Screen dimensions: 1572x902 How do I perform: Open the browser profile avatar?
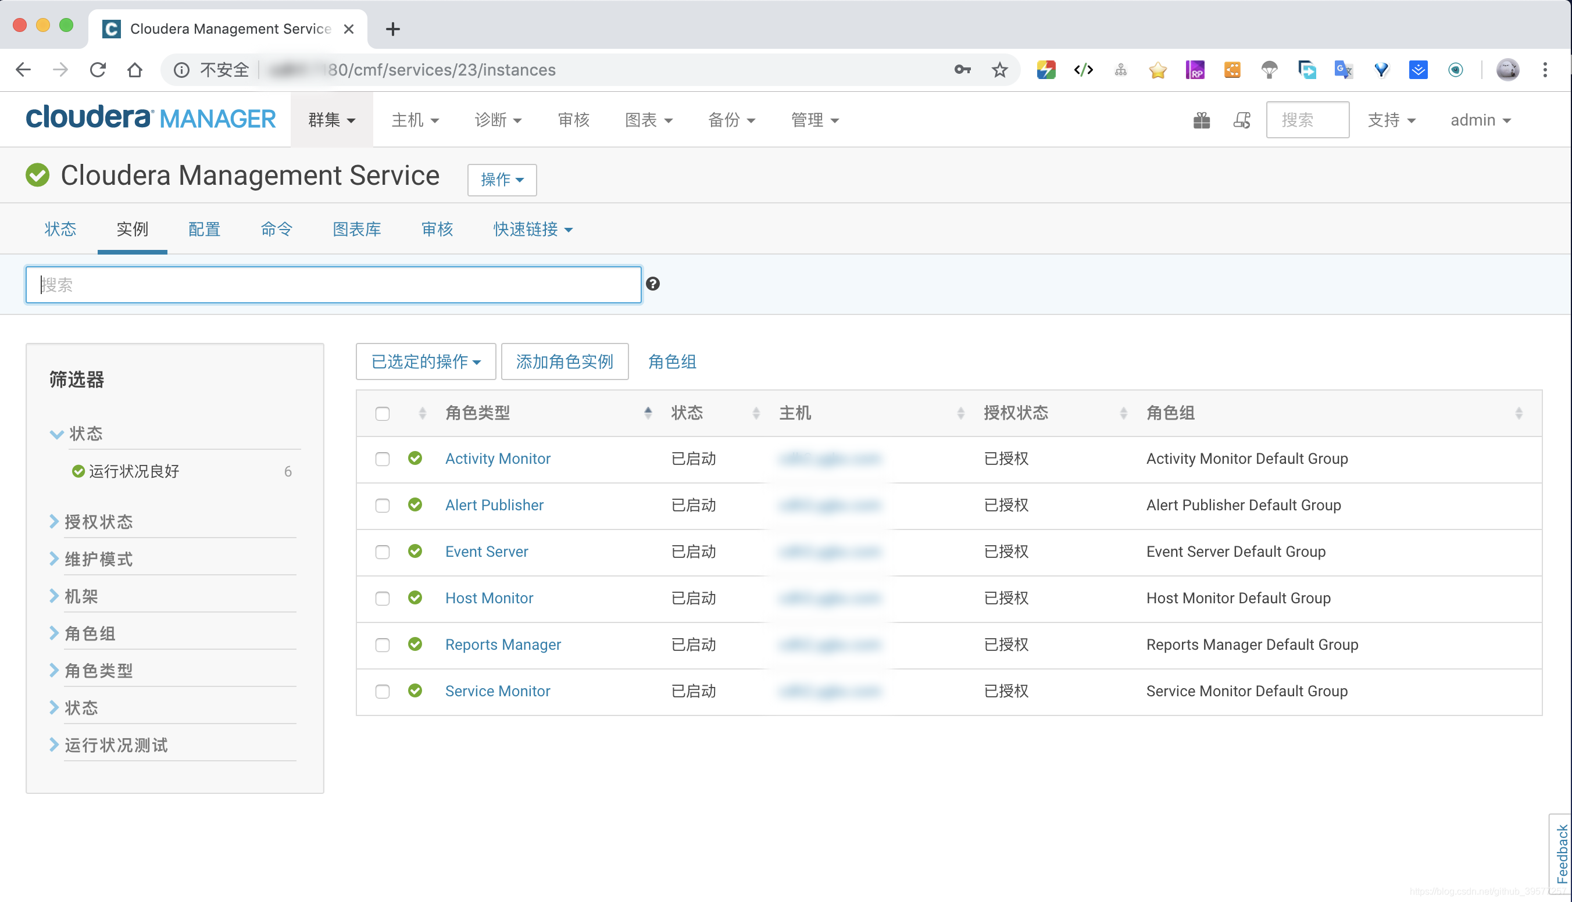(1507, 70)
